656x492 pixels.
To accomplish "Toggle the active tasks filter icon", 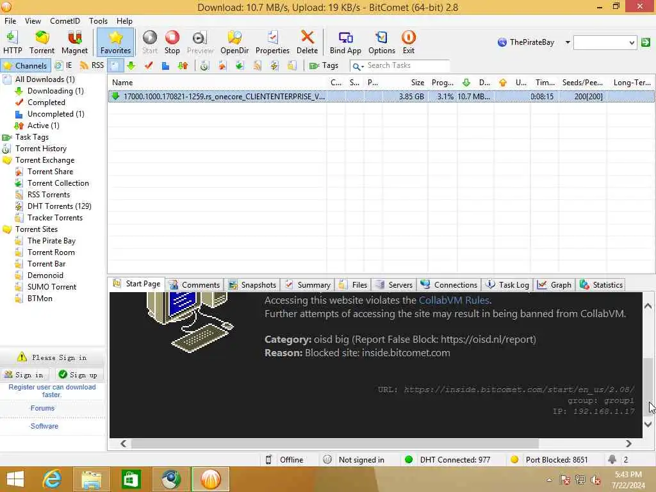I will point(183,65).
